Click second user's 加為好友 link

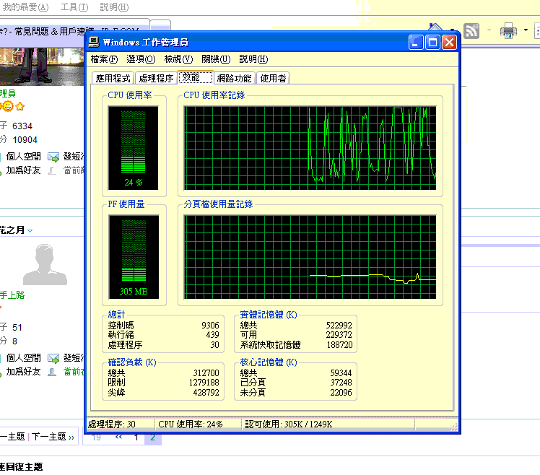(23, 372)
